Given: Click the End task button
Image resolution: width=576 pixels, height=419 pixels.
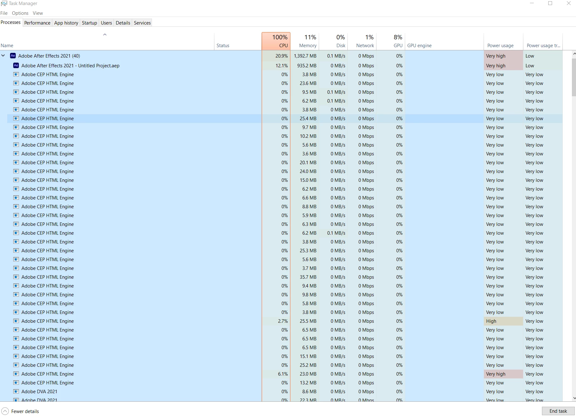Looking at the screenshot, I should (x=558, y=411).
